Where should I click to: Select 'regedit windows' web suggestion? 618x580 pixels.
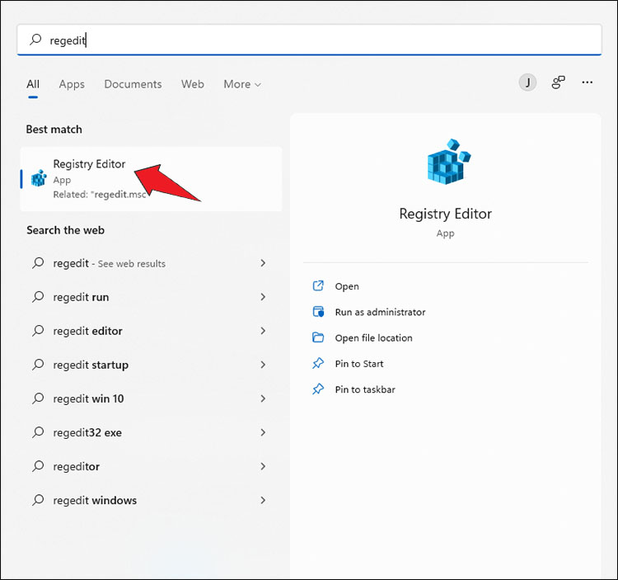pyautogui.click(x=150, y=500)
